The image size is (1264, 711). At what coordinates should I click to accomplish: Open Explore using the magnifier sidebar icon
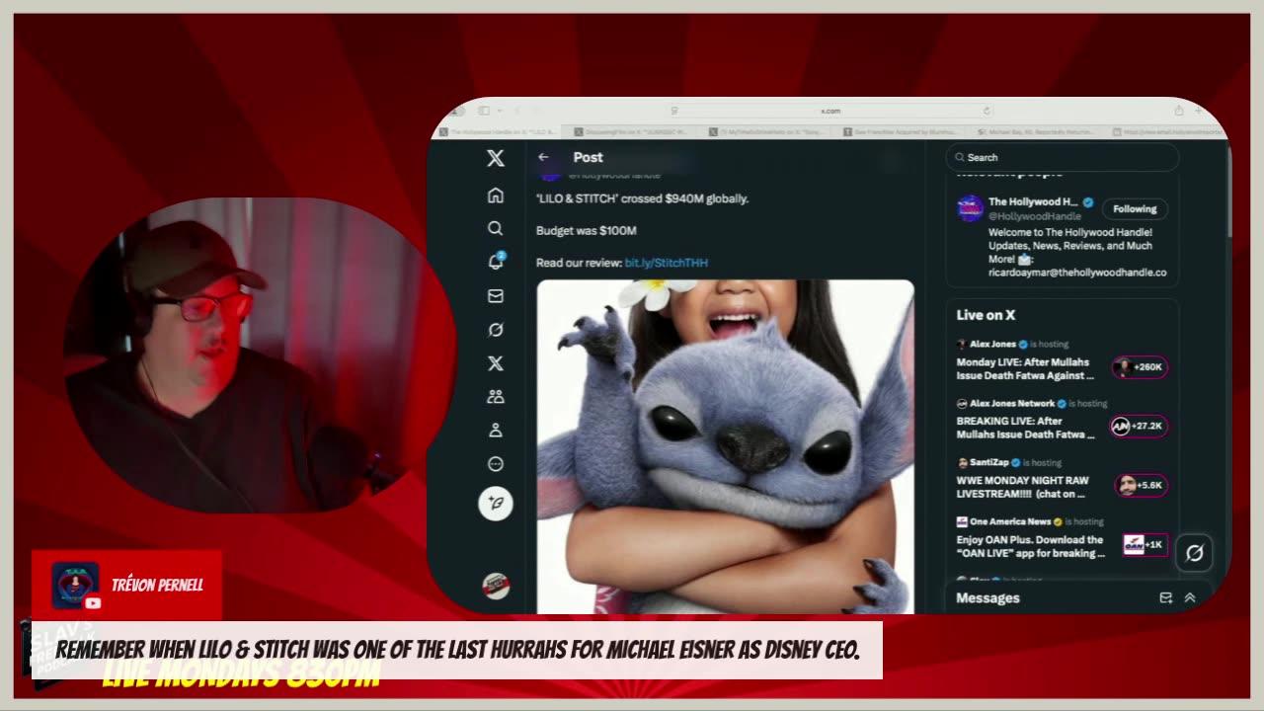[x=496, y=228]
